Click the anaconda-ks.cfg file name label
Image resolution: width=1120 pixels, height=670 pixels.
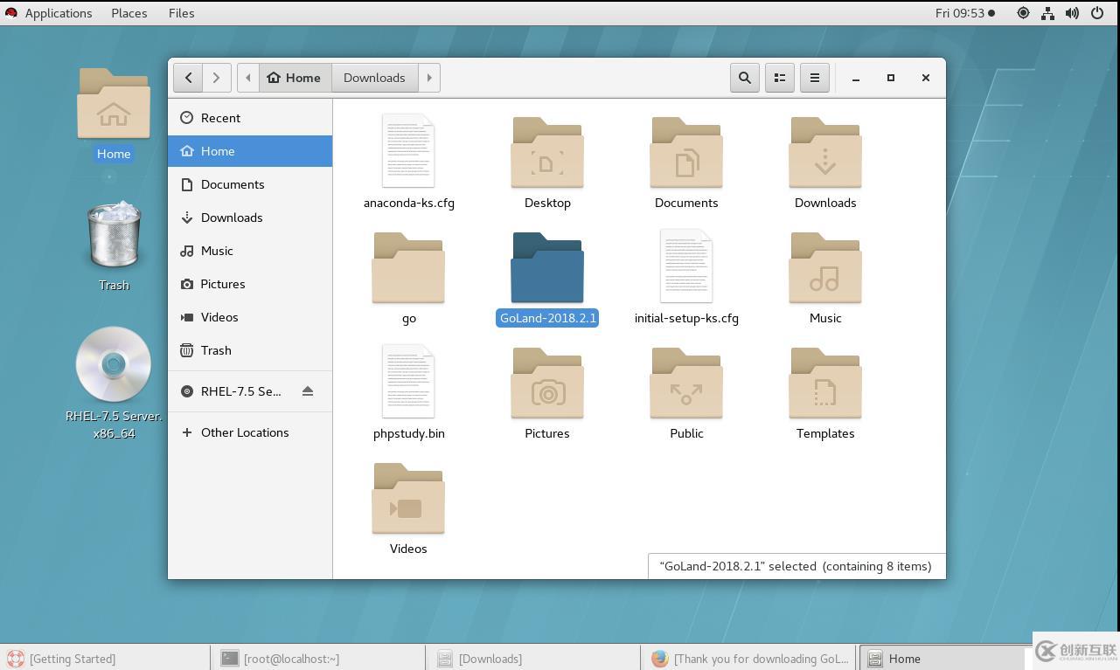408,203
